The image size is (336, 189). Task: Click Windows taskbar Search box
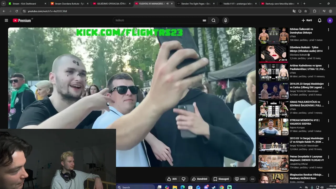135,187
